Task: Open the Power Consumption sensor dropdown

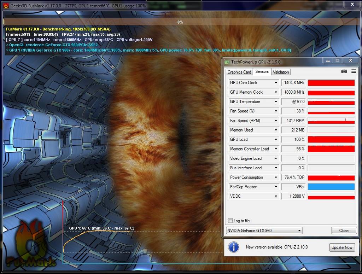Action: tap(276, 177)
